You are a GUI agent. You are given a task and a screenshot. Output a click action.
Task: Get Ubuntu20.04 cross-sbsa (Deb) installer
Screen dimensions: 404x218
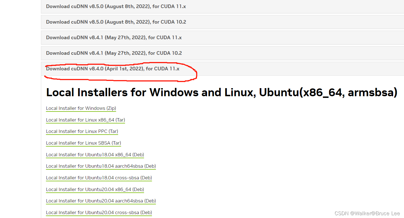pyautogui.click(x=99, y=213)
